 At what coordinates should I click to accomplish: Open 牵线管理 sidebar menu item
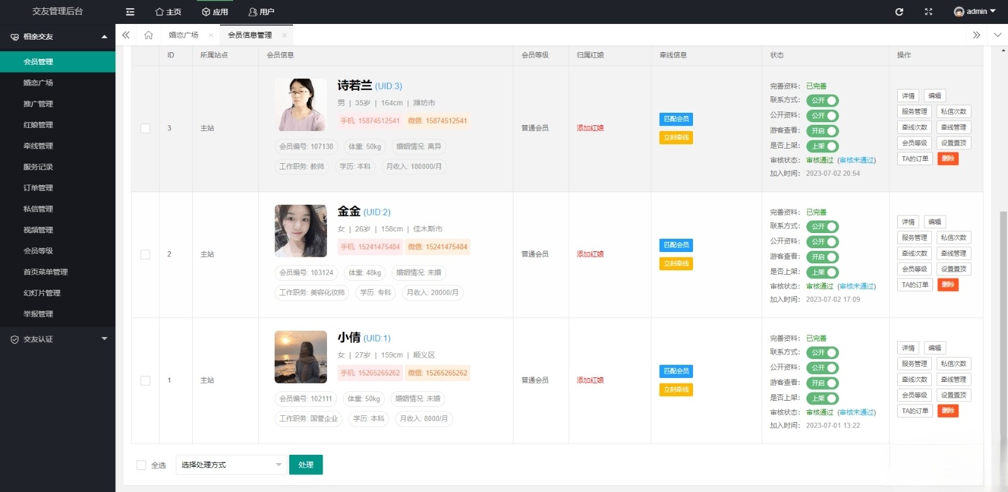click(57, 146)
